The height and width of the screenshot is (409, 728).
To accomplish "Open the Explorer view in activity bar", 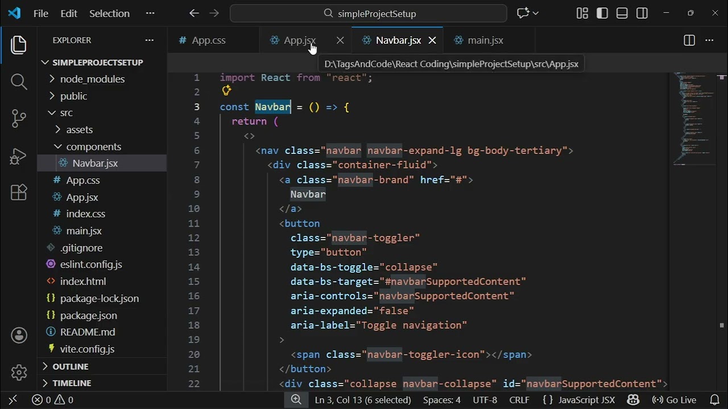I will (x=19, y=45).
